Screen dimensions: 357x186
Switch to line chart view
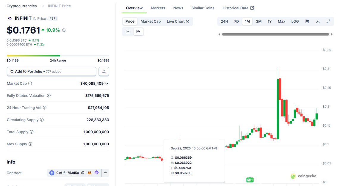(x=128, y=31)
